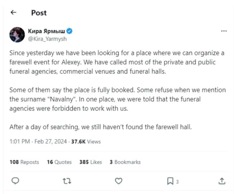The height and width of the screenshot is (194, 234).
Task: Open the 37.6K Views analytics
Action: 86,141
